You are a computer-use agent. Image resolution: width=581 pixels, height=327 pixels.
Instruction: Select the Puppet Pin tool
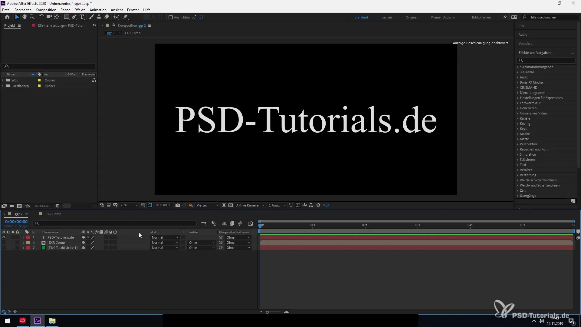126,17
